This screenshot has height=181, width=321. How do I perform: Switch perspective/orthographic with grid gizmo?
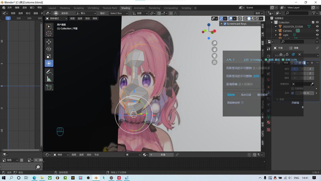point(214,62)
